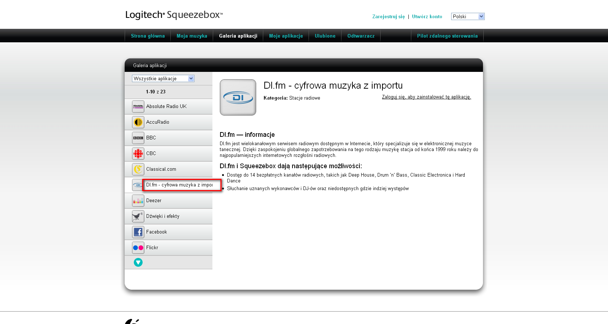608x324 pixels.
Task: Open Pilot zdalnego sterowania
Action: [x=447, y=36]
